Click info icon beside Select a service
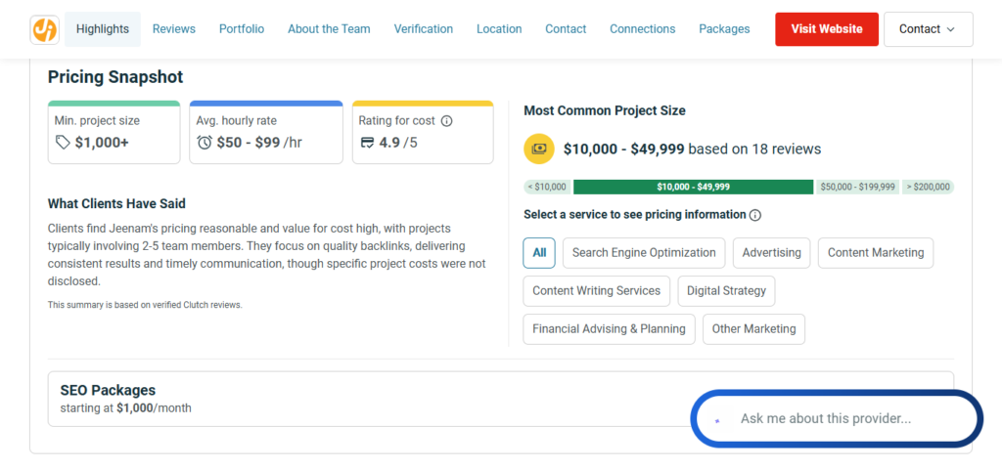This screenshot has width=1002, height=470. pos(754,215)
